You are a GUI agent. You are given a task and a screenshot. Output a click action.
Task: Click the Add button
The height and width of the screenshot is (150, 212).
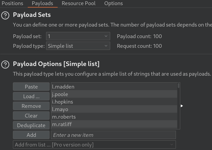(x=31, y=135)
